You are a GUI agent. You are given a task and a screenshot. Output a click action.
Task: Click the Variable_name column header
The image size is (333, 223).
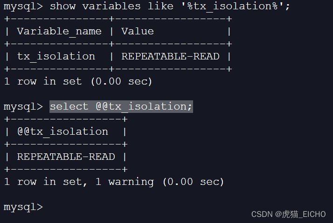[x=59, y=31]
